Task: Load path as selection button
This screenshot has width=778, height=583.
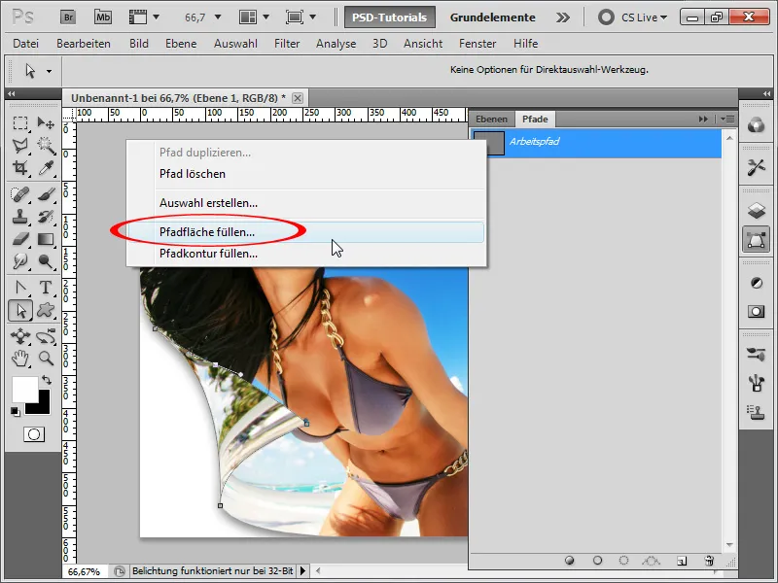Action: click(x=623, y=561)
